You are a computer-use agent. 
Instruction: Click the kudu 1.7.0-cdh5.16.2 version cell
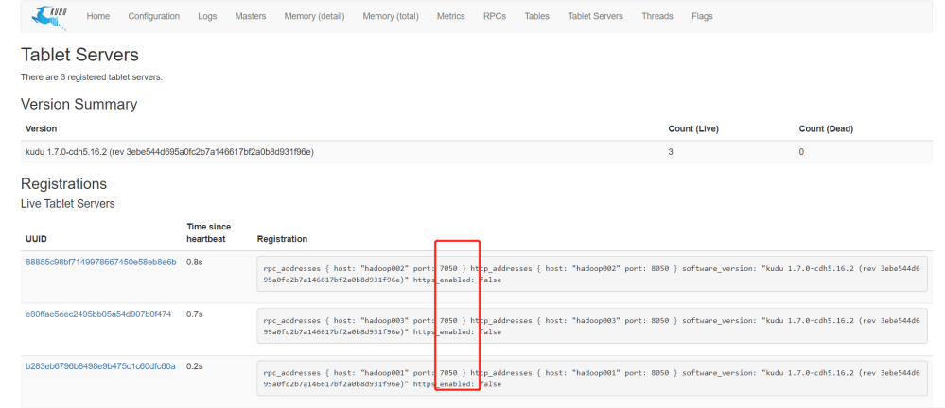click(169, 152)
